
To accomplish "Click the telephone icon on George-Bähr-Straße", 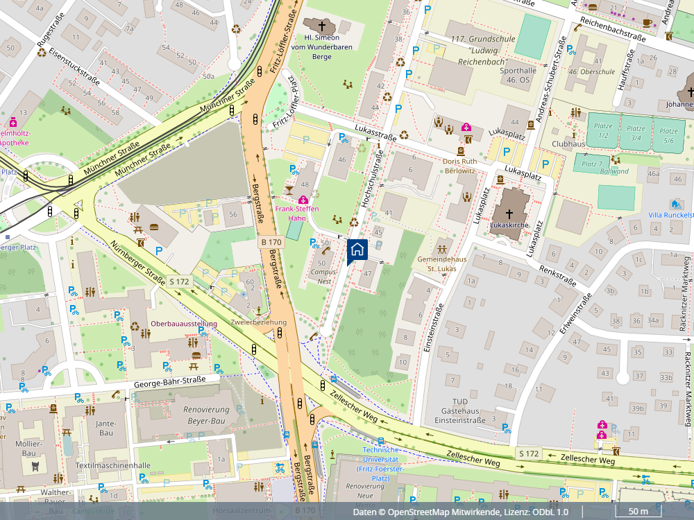I will pos(116,394).
